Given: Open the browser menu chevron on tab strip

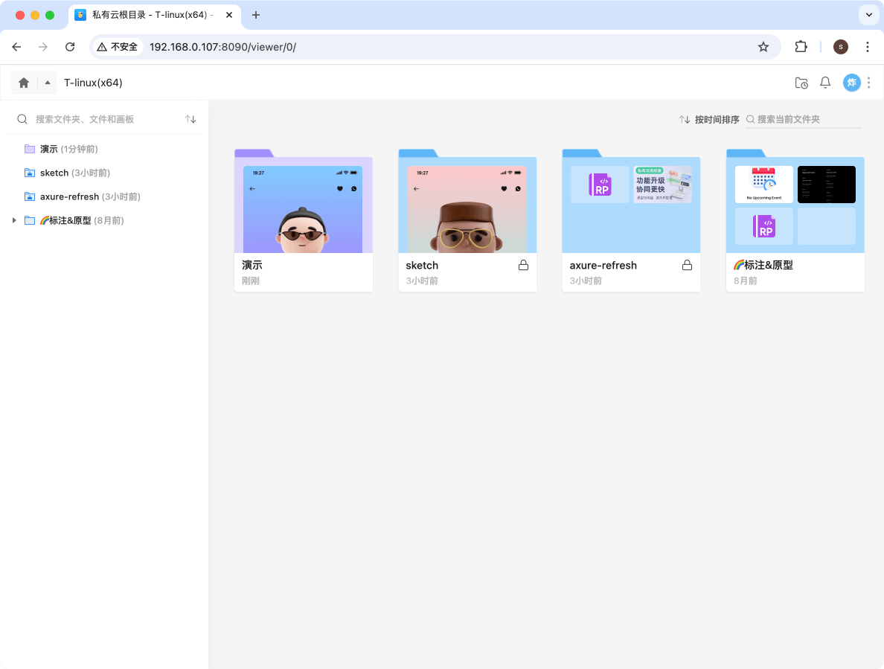Looking at the screenshot, I should 868,15.
